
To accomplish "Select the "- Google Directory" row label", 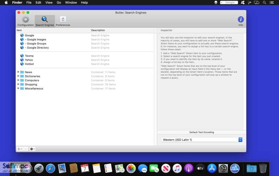I will (x=37, y=48).
